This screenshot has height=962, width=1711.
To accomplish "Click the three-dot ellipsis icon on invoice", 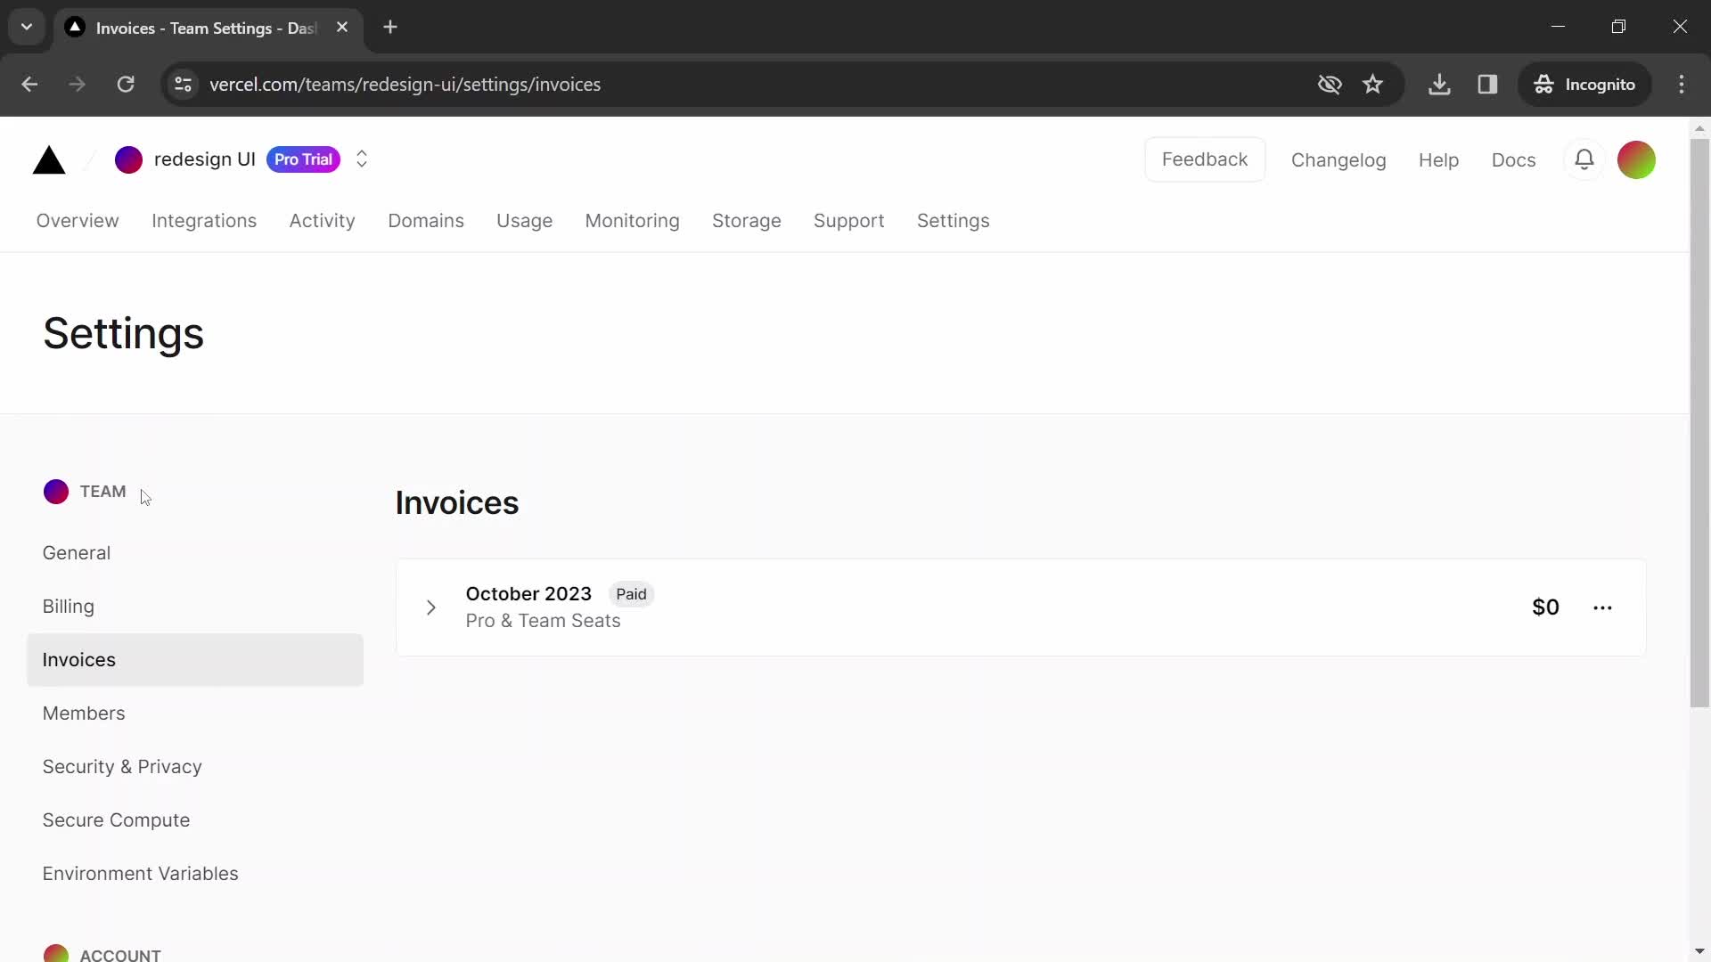I will coord(1603,607).
